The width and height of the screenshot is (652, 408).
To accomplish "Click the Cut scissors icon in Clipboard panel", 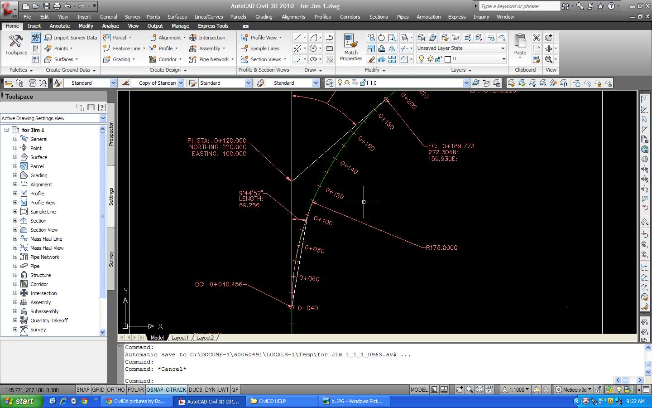I will coord(537,38).
